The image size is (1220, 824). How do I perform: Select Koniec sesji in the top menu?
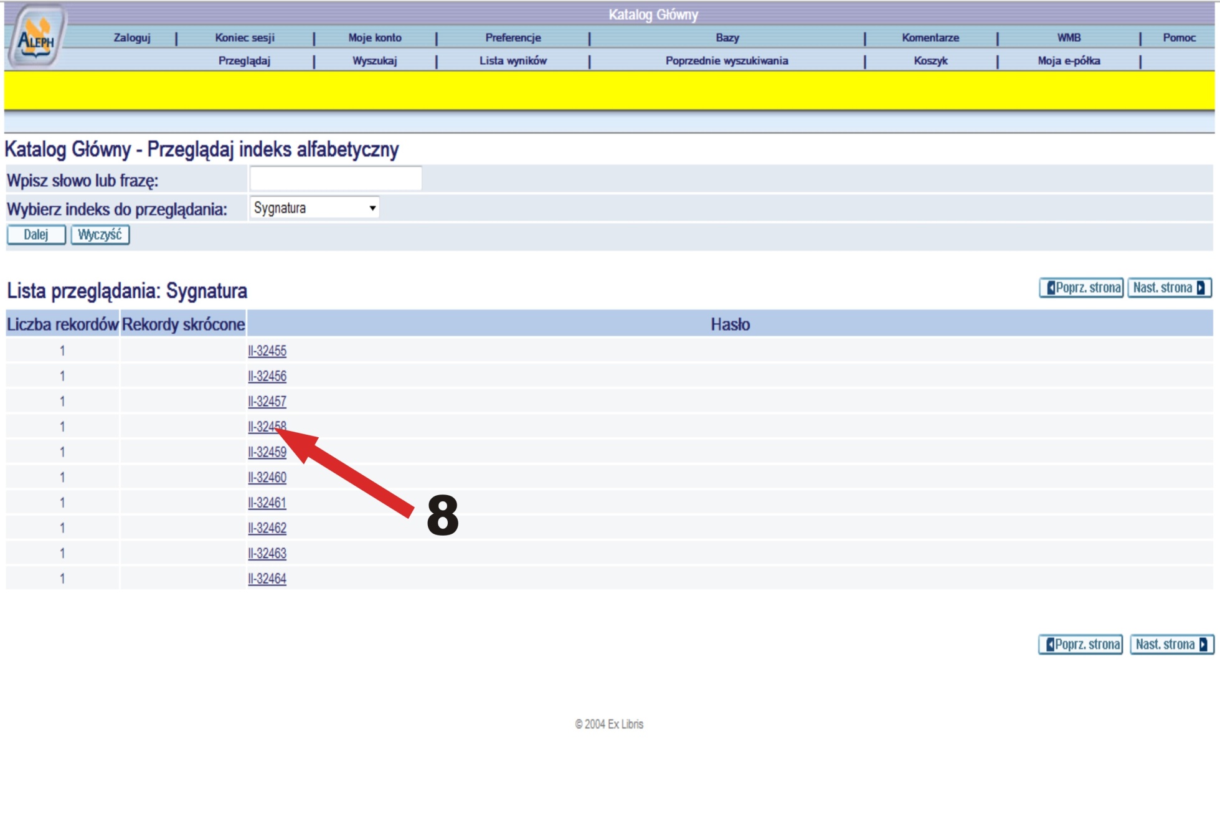click(245, 37)
